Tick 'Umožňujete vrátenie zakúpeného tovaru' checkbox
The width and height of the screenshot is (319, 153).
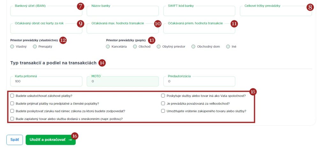pyautogui.click(x=163, y=111)
